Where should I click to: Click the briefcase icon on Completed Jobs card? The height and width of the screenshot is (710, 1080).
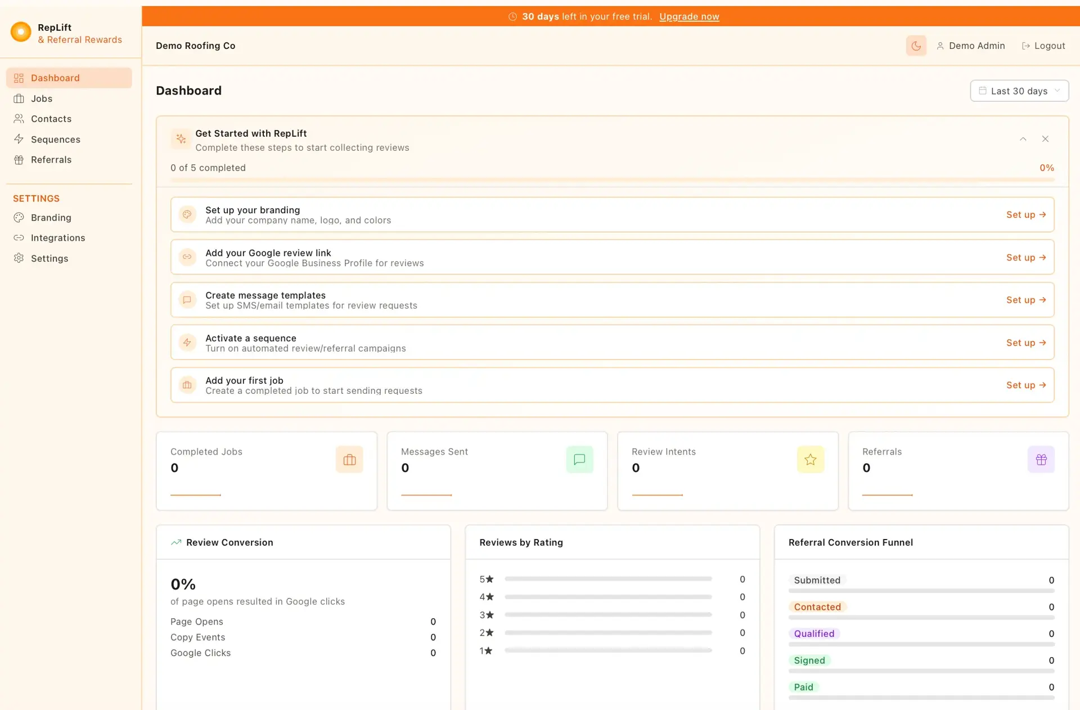pos(349,460)
